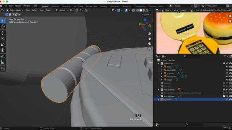Select the Move tool
Screen dimensions: 232x130
[x=3, y=33]
